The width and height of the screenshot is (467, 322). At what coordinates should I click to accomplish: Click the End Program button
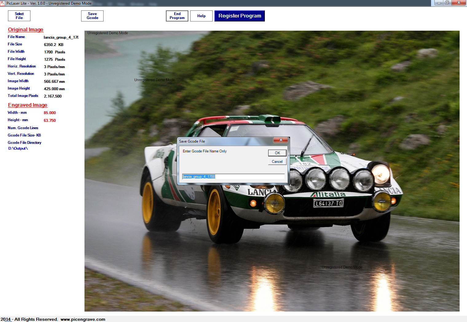pos(177,16)
